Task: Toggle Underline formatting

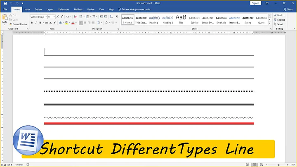Action: [x=40, y=23]
